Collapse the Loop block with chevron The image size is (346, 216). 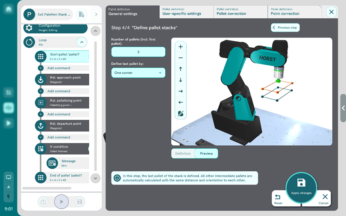pos(82,42)
